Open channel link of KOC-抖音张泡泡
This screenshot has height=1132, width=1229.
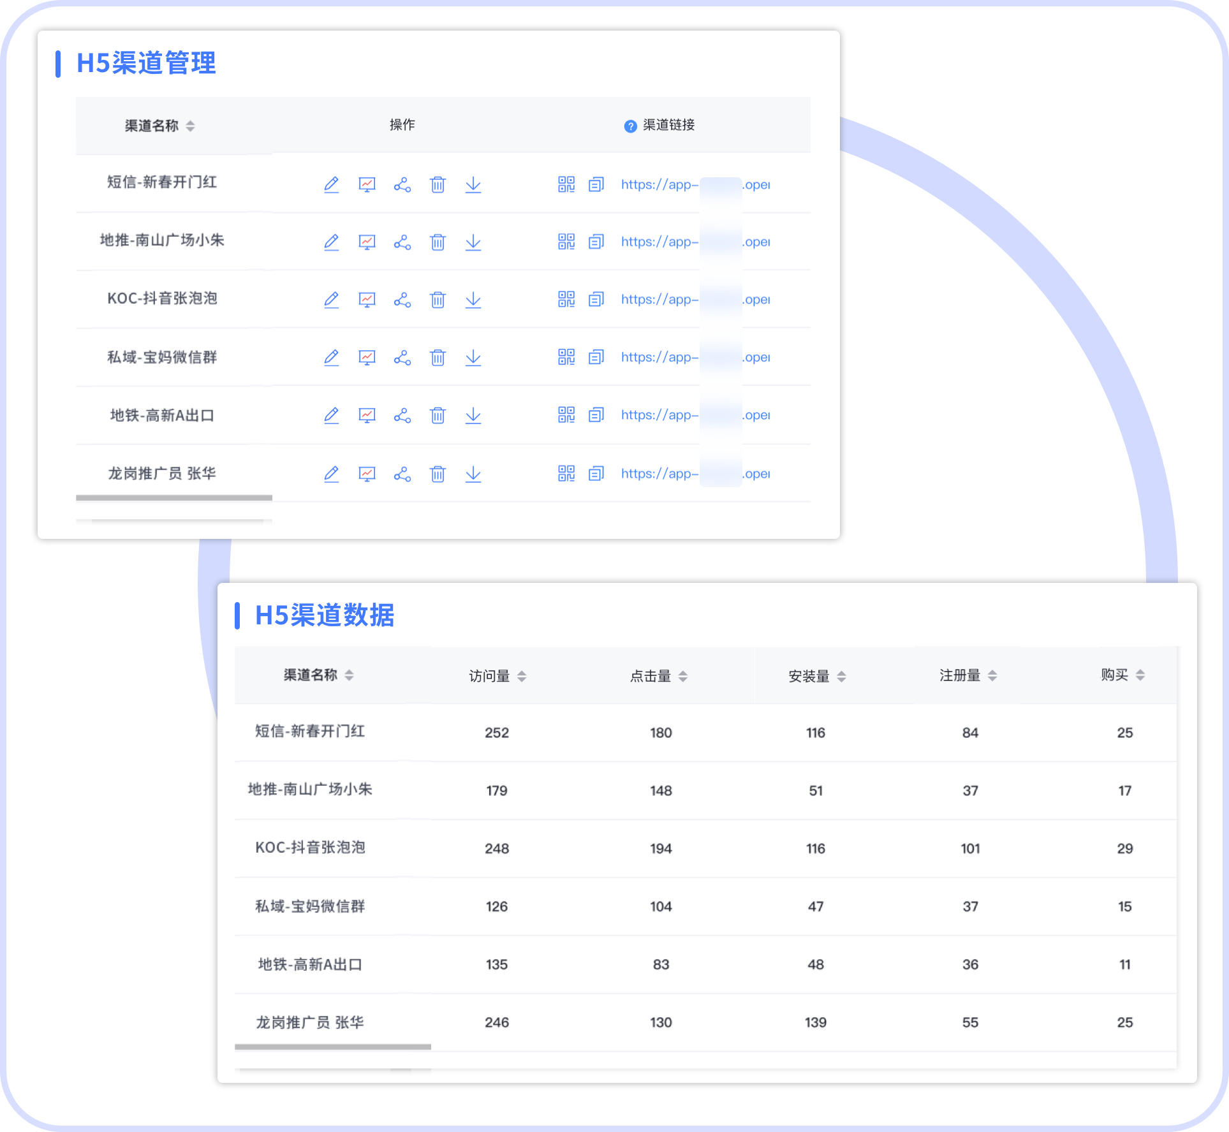pyautogui.click(x=695, y=300)
